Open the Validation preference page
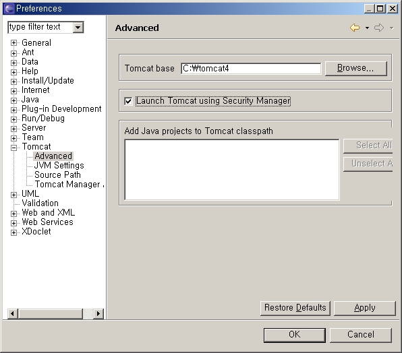This screenshot has height=353, width=402. (x=40, y=203)
